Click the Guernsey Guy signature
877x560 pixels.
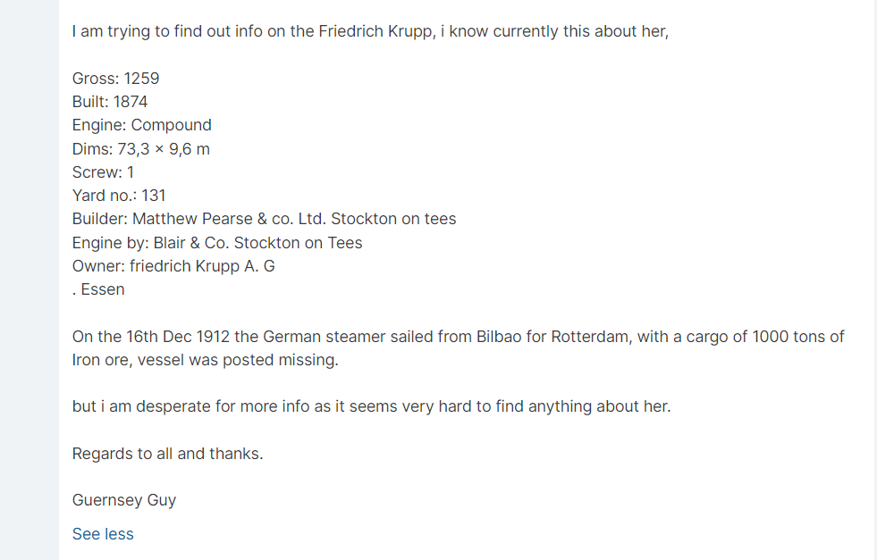124,500
